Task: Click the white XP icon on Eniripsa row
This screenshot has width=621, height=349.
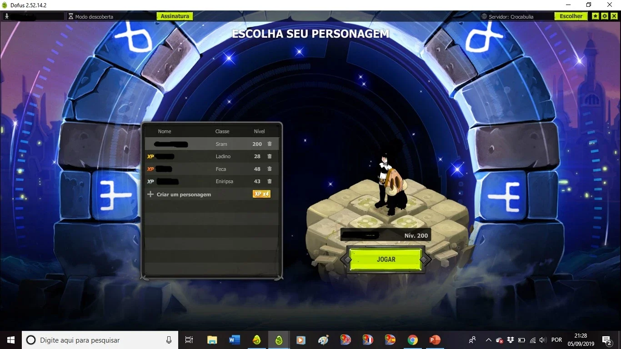Action: tap(150, 181)
